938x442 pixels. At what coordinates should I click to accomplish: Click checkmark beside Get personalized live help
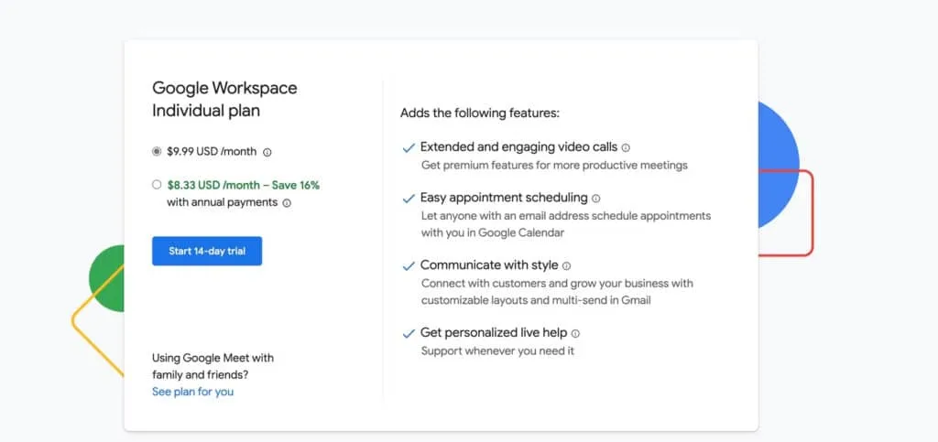click(x=409, y=334)
